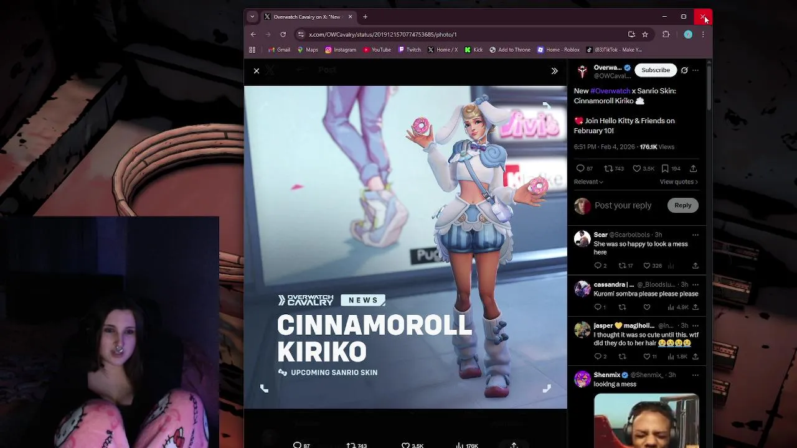Reload the page in Chrome

coord(283,34)
